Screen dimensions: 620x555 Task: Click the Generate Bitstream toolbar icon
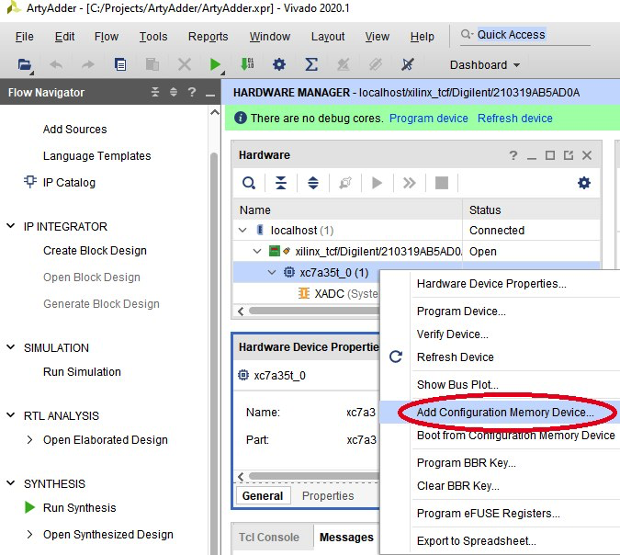pyautogui.click(x=246, y=65)
